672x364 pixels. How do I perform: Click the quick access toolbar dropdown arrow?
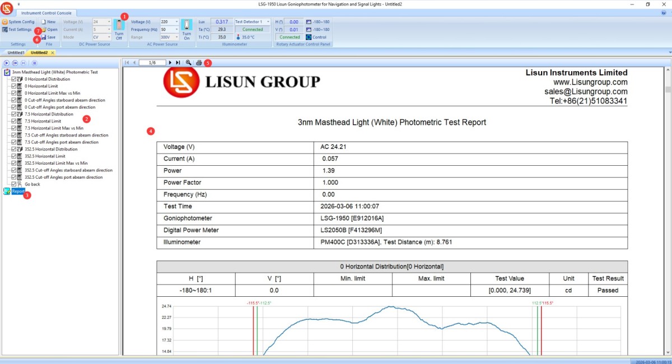click(x=19, y=4)
